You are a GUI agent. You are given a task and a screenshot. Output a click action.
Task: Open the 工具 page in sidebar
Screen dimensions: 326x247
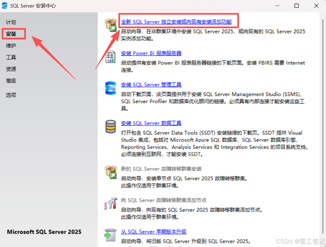click(x=11, y=57)
